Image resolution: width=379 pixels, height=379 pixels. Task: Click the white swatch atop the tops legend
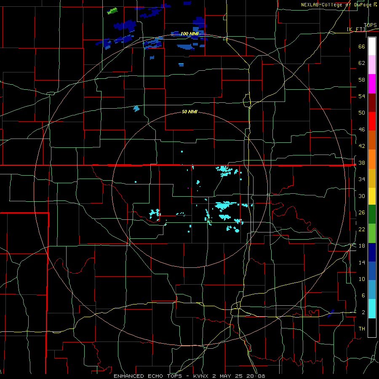click(x=372, y=46)
